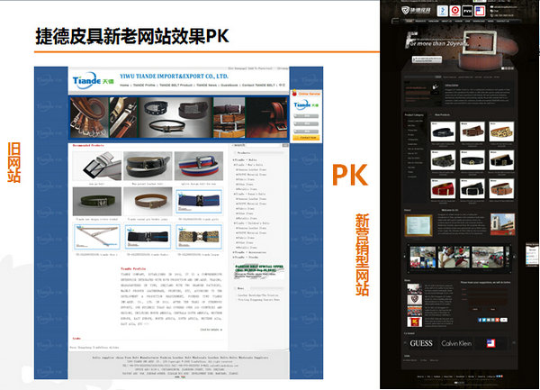Open the leopard elastic belt thumbnail on old site
The height and width of the screenshot is (390, 540).
(199, 237)
